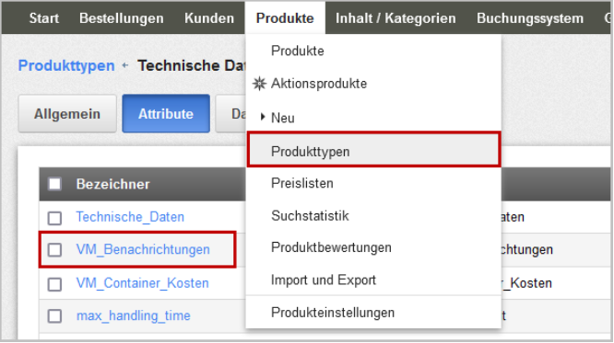Toggle the select-all checkbox beside Bezeichner
The image size is (614, 343).
(54, 184)
